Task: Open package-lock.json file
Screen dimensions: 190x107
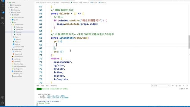Action: tap(20, 66)
